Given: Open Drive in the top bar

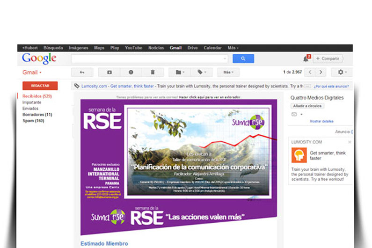Looking at the screenshot, I should pos(193,48).
